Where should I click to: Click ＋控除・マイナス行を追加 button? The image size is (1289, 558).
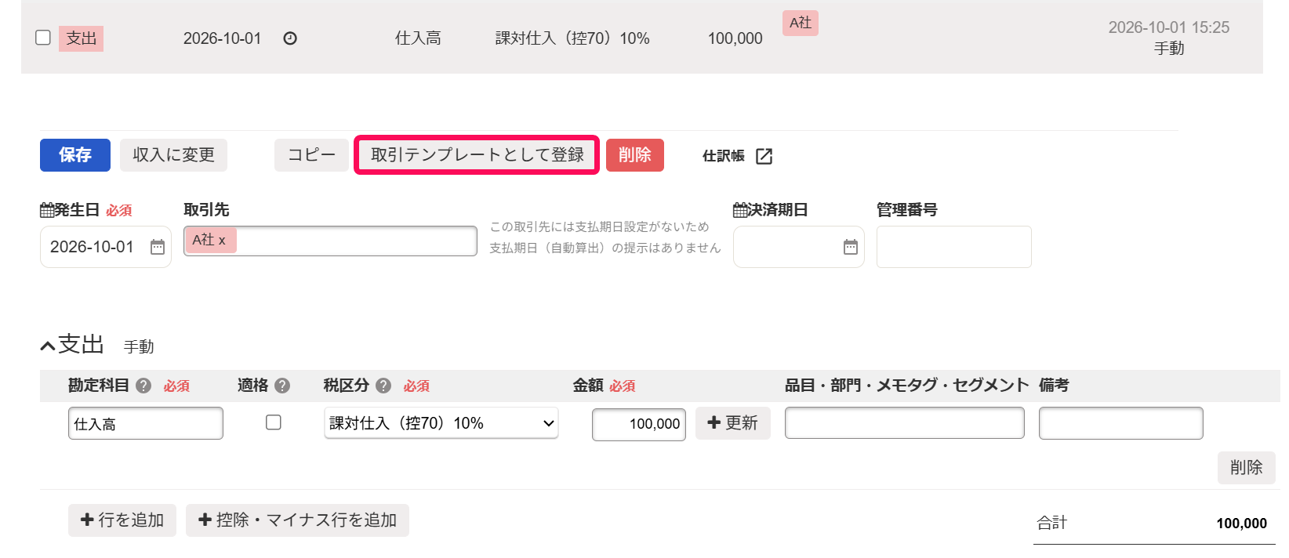point(297,520)
